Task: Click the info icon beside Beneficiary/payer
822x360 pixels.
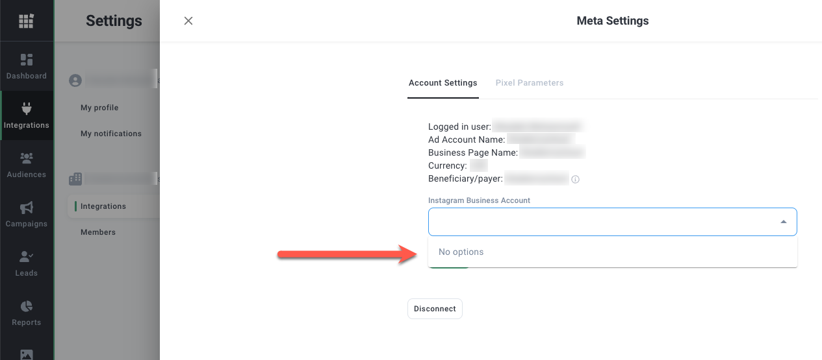Action: click(575, 179)
